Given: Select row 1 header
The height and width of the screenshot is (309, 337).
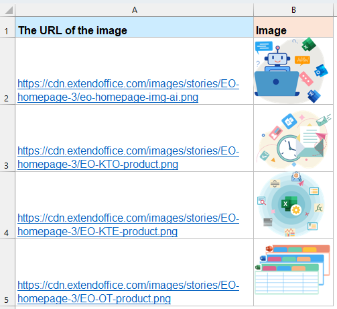Looking at the screenshot, I should click(7, 27).
